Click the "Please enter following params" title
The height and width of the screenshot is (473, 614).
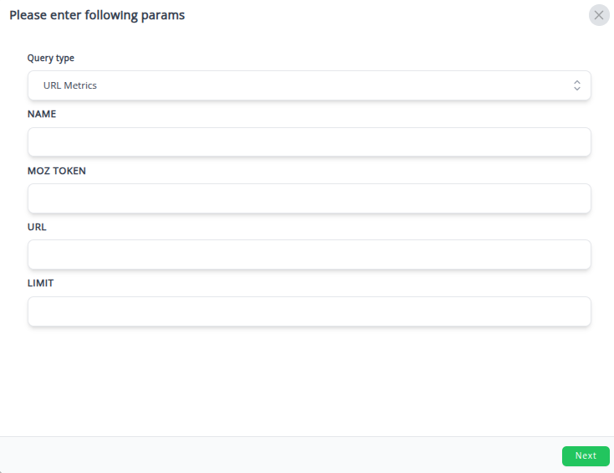click(97, 15)
